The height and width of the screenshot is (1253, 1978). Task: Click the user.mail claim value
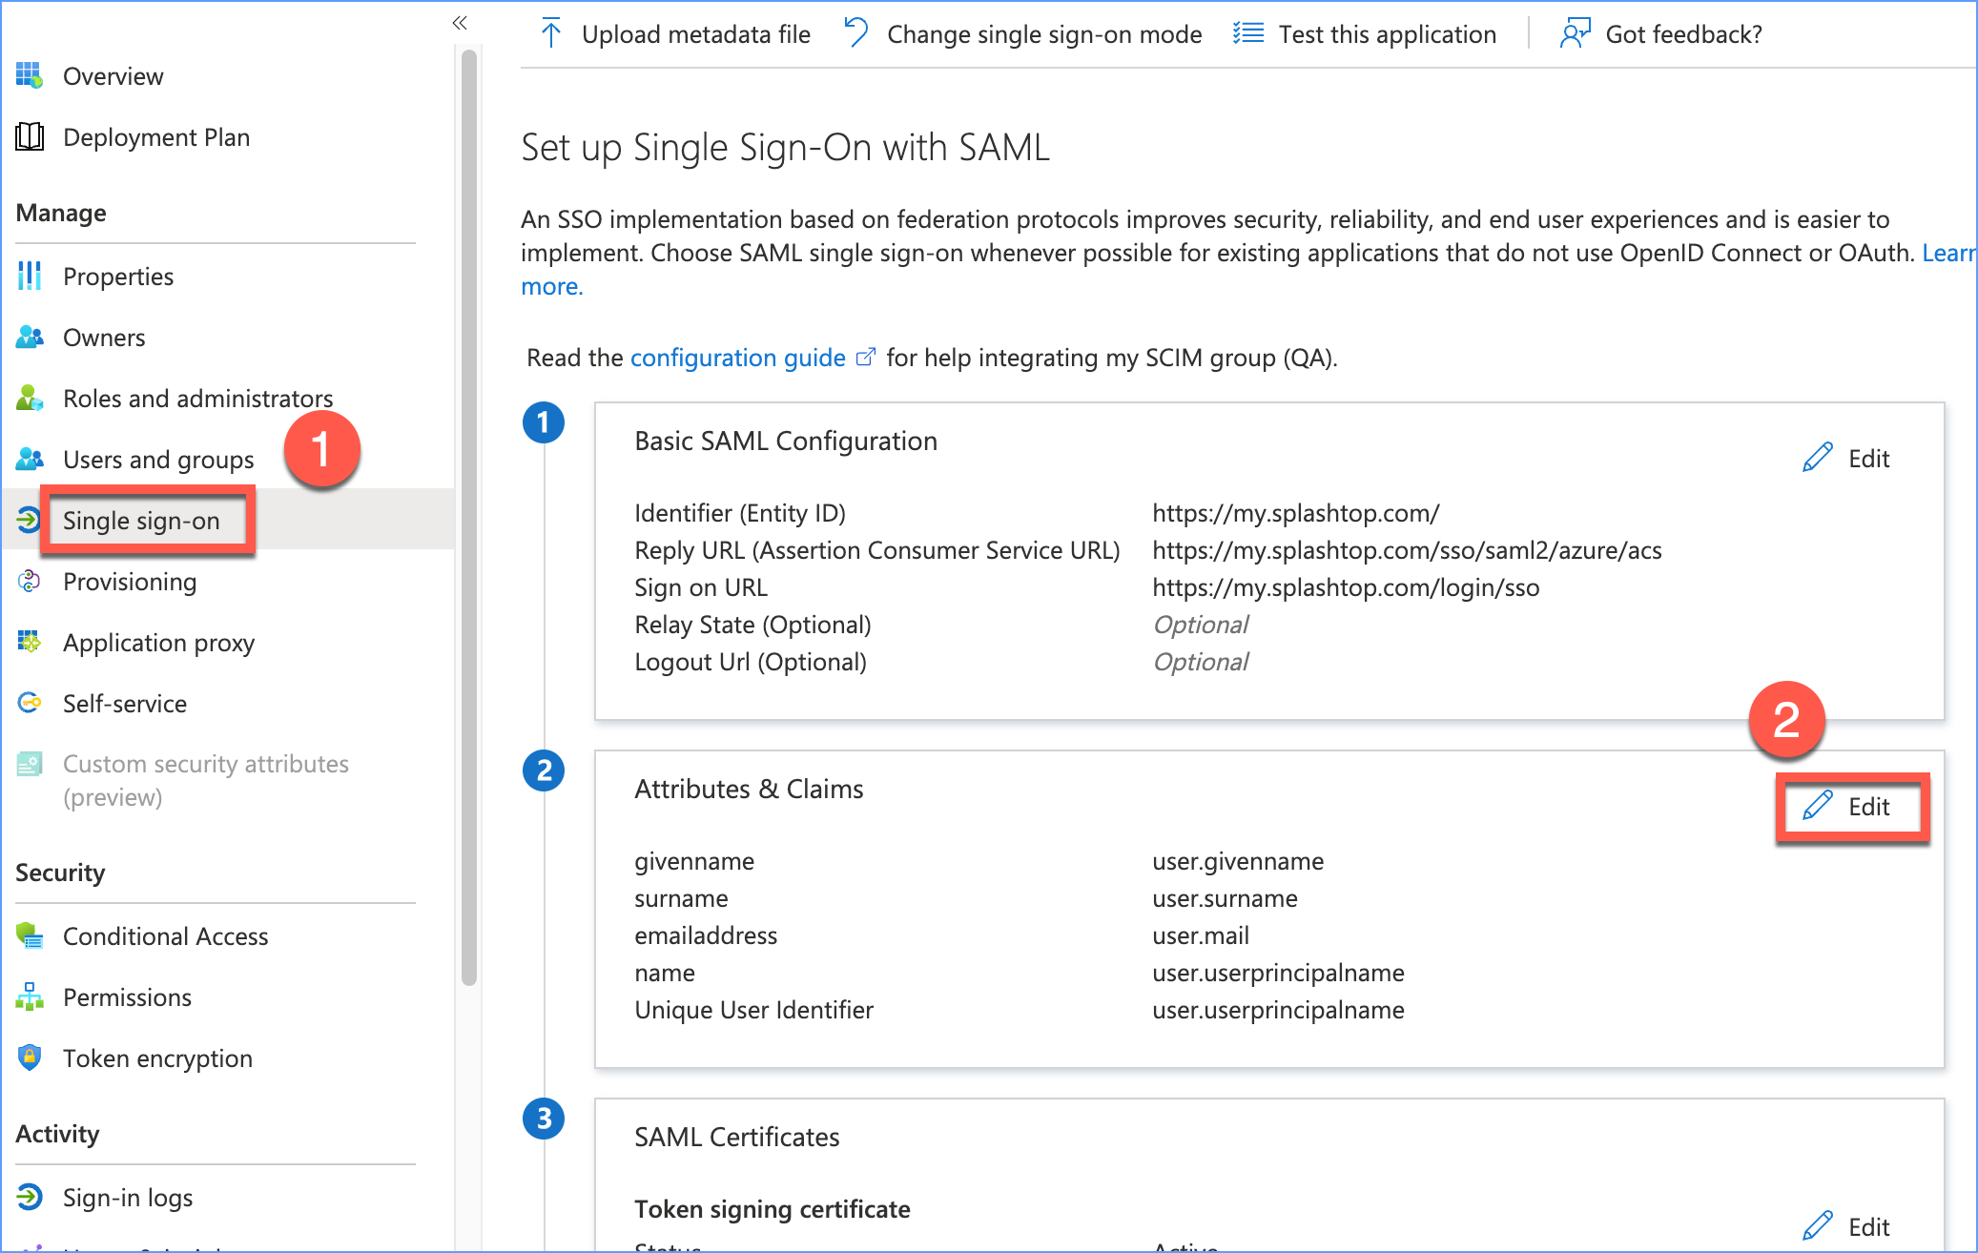click(x=1201, y=935)
